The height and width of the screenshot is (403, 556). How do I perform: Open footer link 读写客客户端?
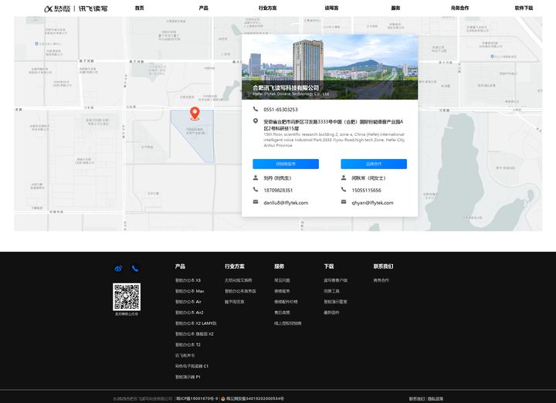pos(335,280)
